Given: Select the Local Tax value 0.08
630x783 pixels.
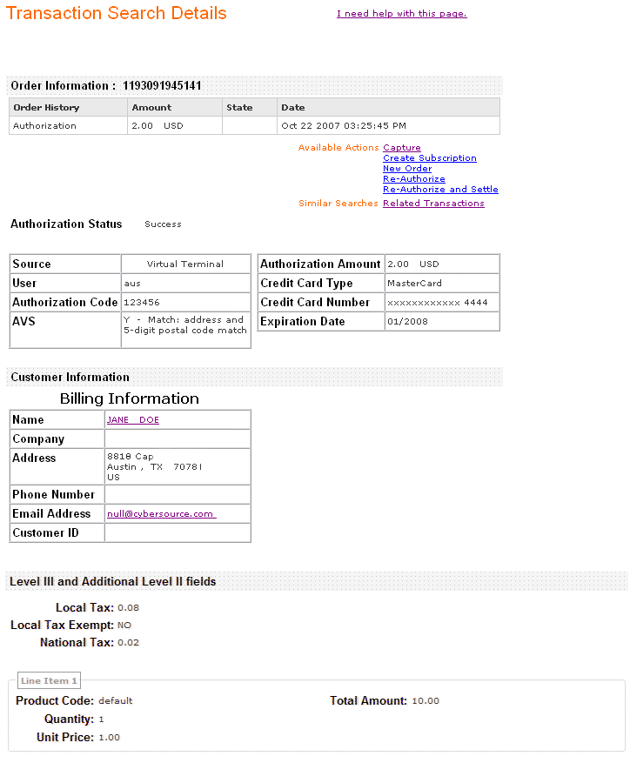Looking at the screenshot, I should point(129,608).
